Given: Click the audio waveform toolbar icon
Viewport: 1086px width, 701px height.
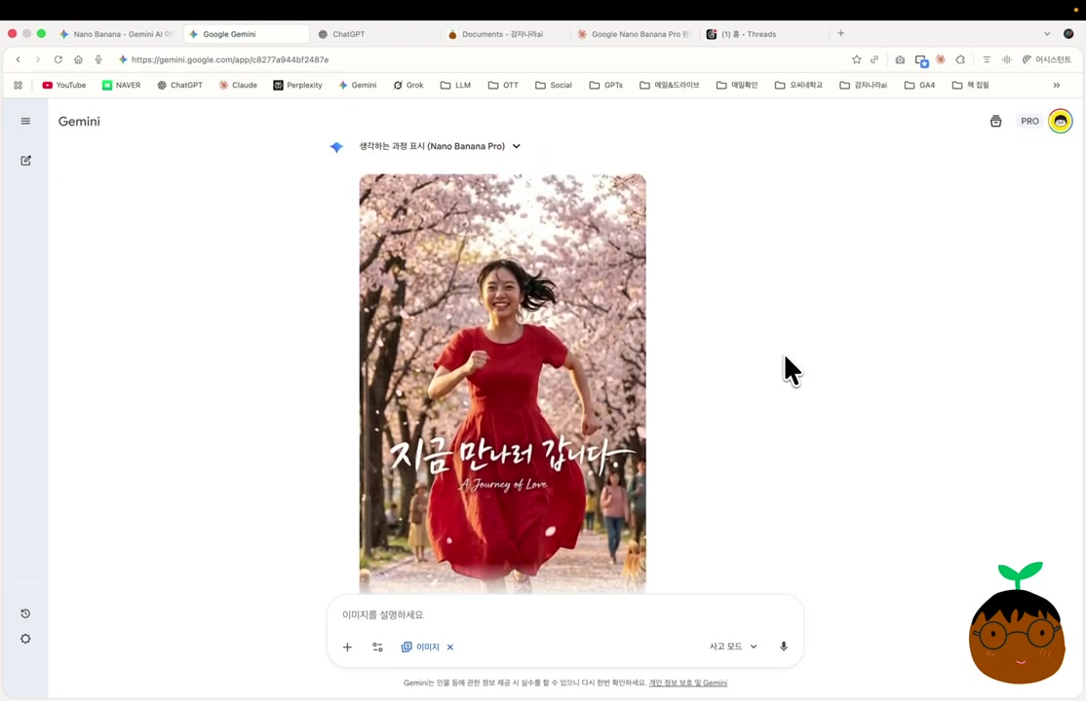Looking at the screenshot, I should pos(1007,59).
